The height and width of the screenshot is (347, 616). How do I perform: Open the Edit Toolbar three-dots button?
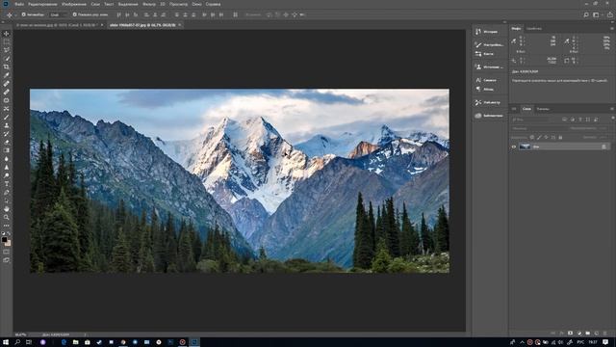click(7, 226)
